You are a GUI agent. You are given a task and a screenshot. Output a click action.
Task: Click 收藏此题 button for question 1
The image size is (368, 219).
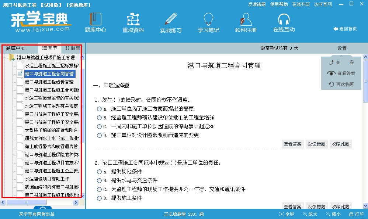coord(340,144)
